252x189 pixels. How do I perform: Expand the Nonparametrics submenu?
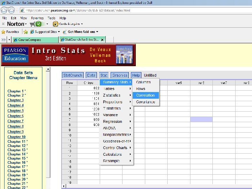(x=116, y=135)
